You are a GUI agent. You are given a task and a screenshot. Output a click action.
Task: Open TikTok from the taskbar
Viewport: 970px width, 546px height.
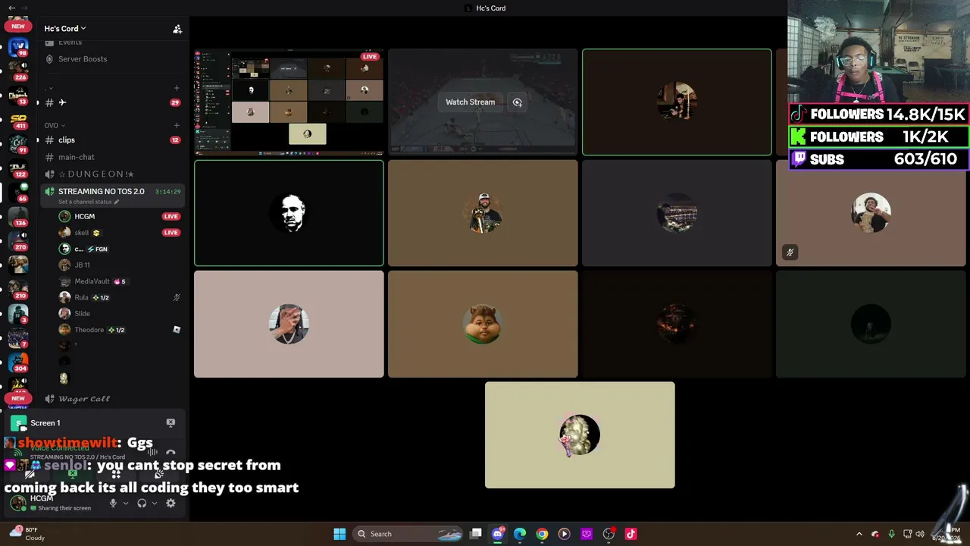point(630,534)
